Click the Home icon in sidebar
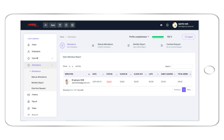The width and height of the screenshot is (224, 140). click(x=29, y=45)
